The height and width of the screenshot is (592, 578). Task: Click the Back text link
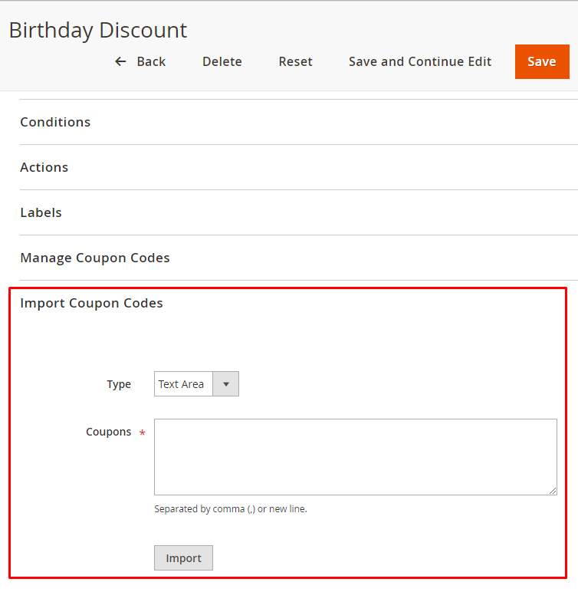[151, 61]
